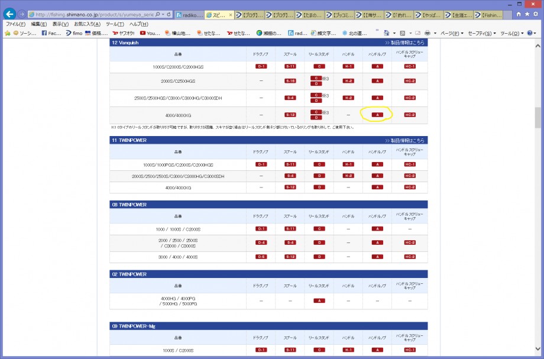Click the A badge in 02 TWINPOWER table

pos(319,300)
